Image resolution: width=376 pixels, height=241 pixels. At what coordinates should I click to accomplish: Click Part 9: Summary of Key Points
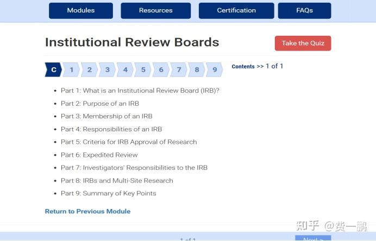tap(108, 193)
